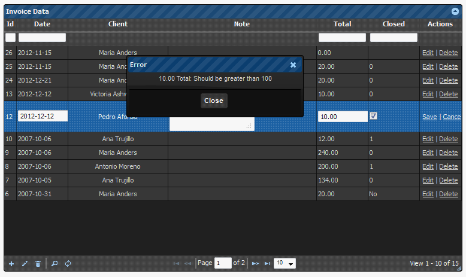Go to next page arrow
This screenshot has height=277, width=466.
pyautogui.click(x=255, y=264)
